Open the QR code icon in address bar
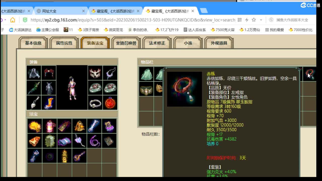Viewport: 322px width, 181px height. point(239,20)
